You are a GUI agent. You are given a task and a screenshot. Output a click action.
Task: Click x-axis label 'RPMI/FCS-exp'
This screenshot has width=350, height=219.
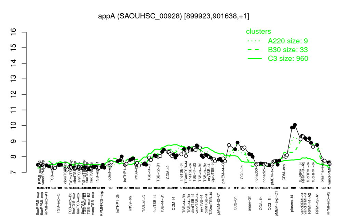102,204
